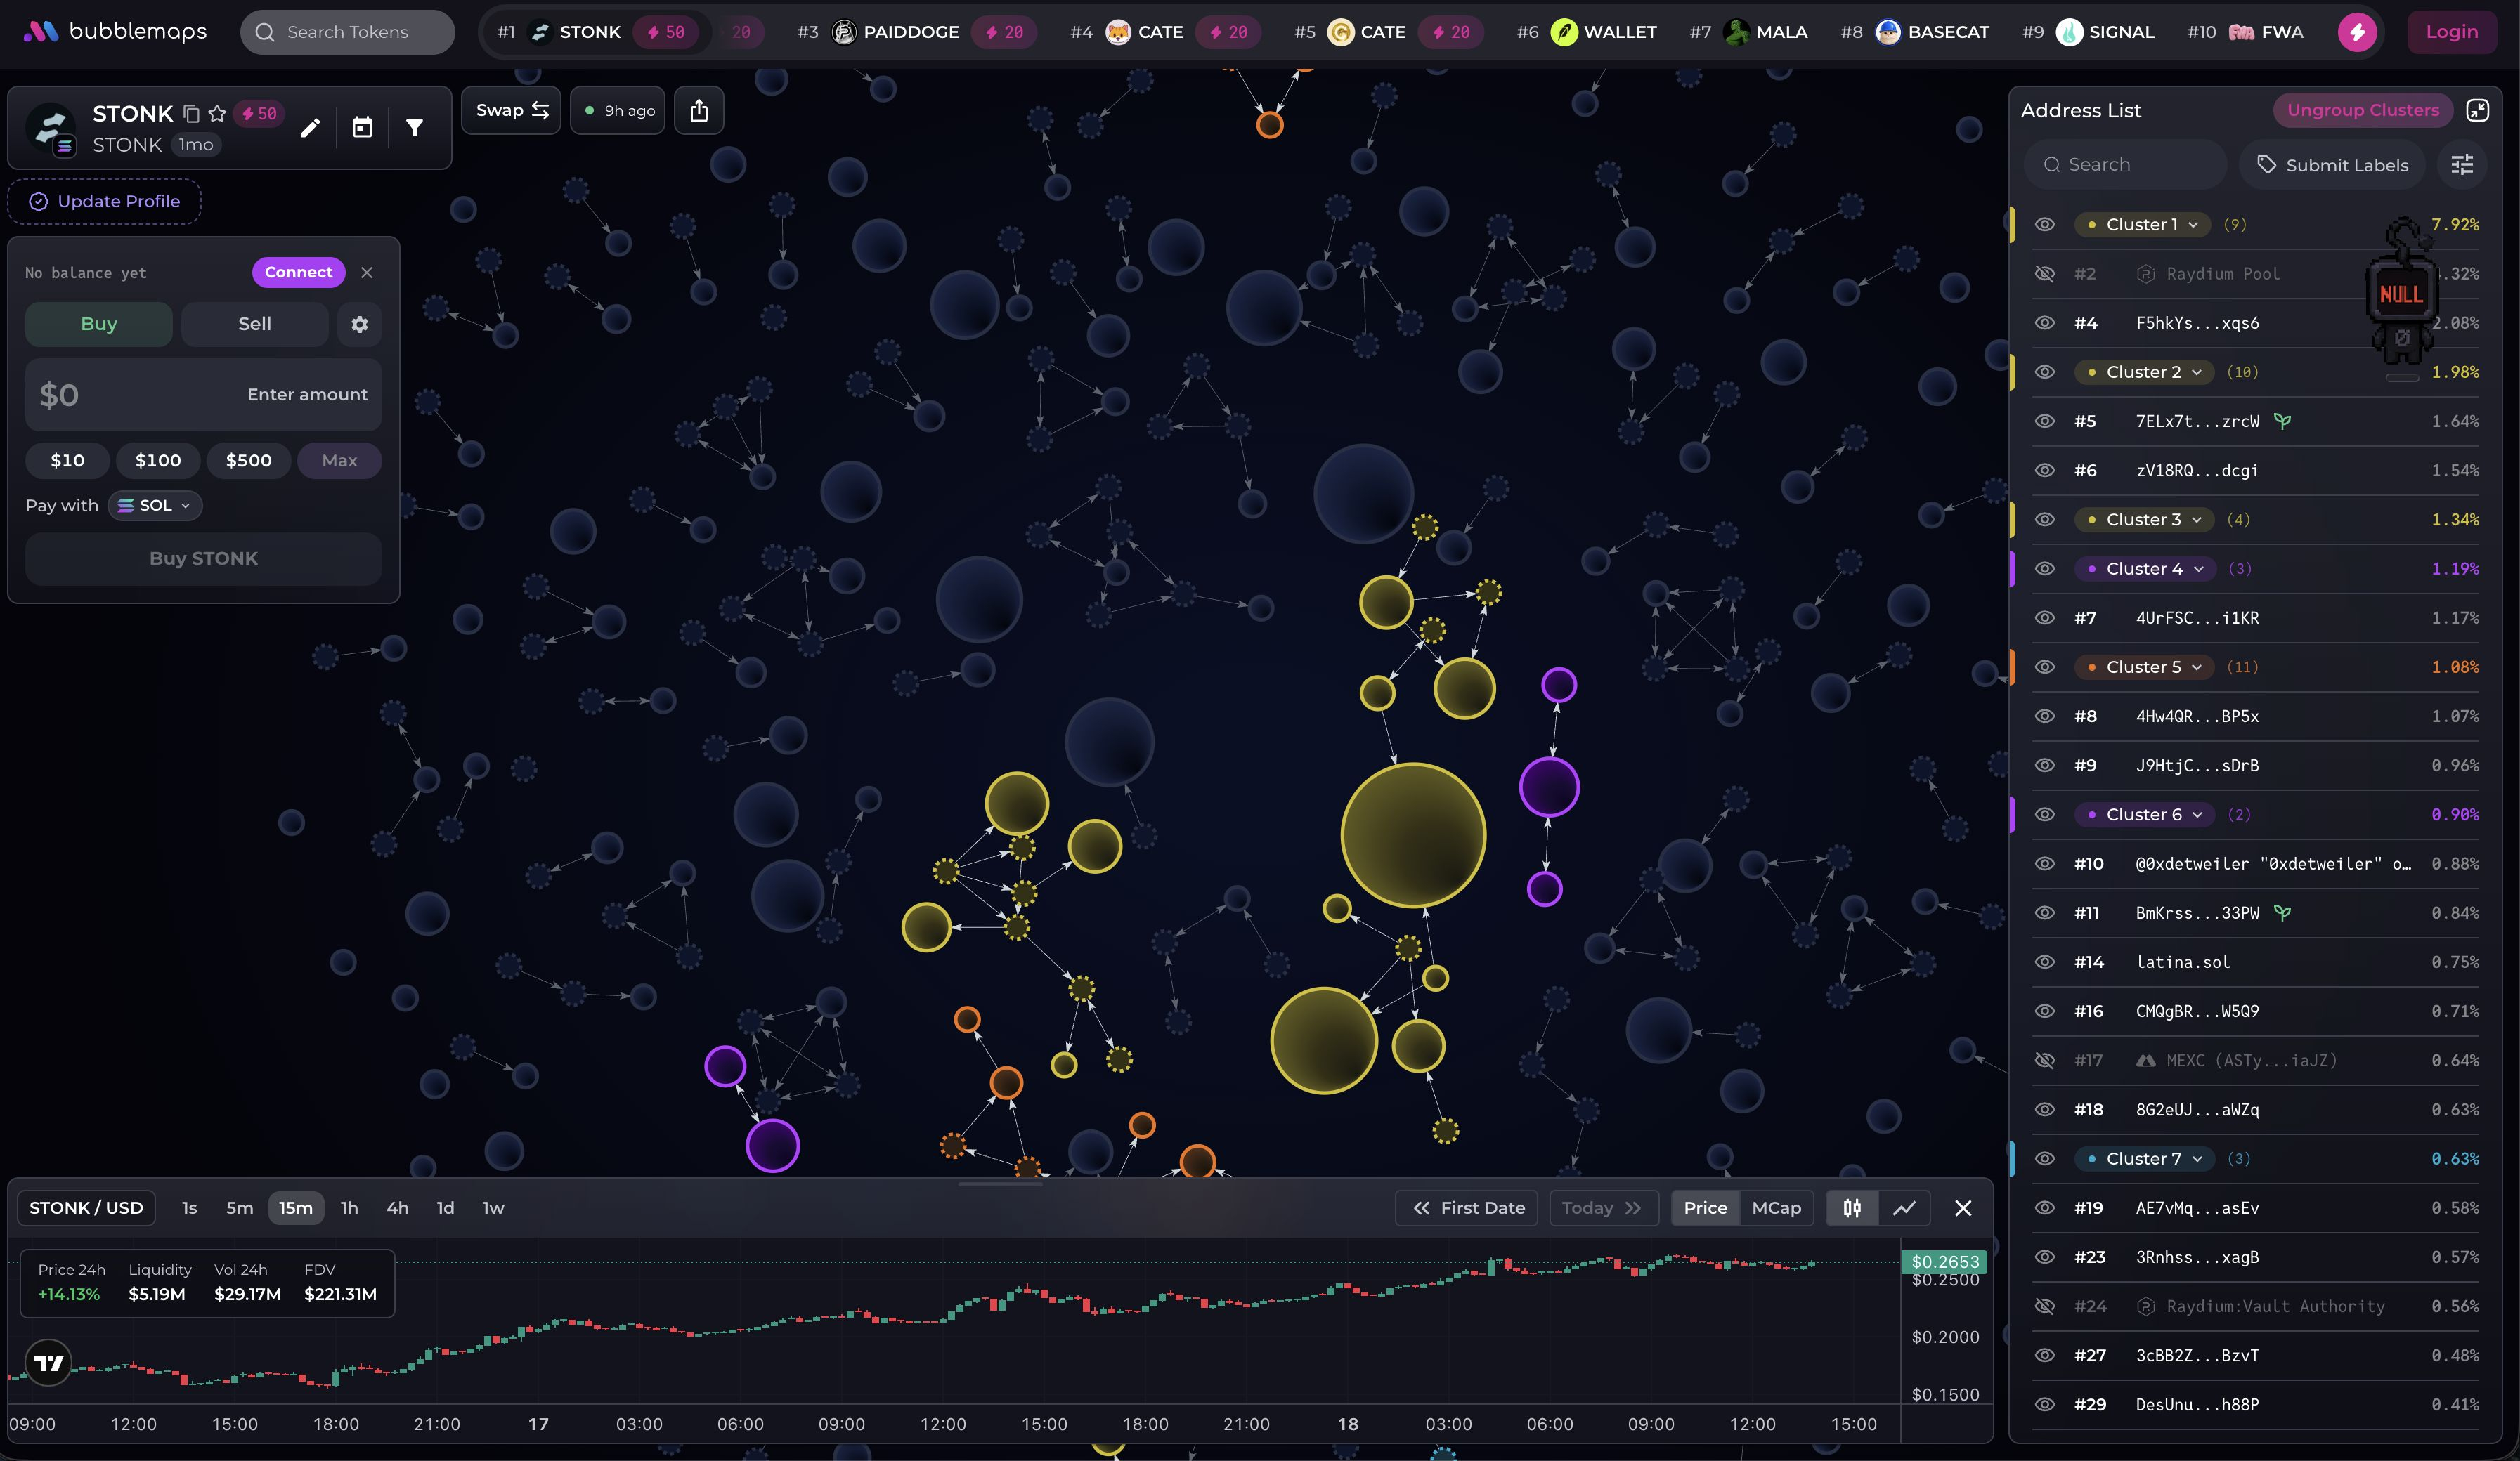
Task: Open Address List filter sliders icon
Action: [x=2462, y=165]
